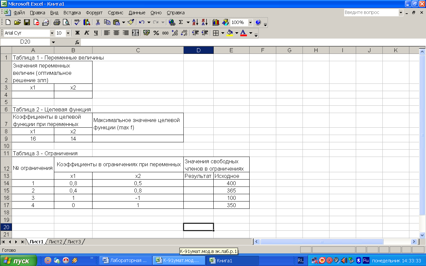Increase indent in the formatting toolbar
426x266 pixels.
(205, 33)
